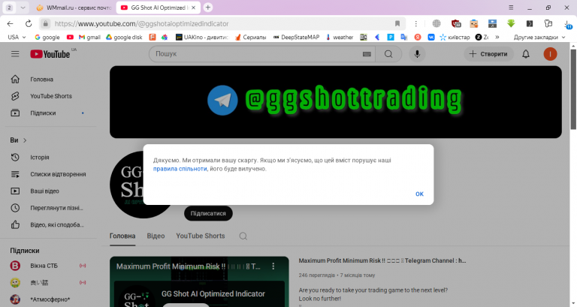Show more bookmarks via double chevron
The height and width of the screenshot is (307, 577).
(x=497, y=37)
